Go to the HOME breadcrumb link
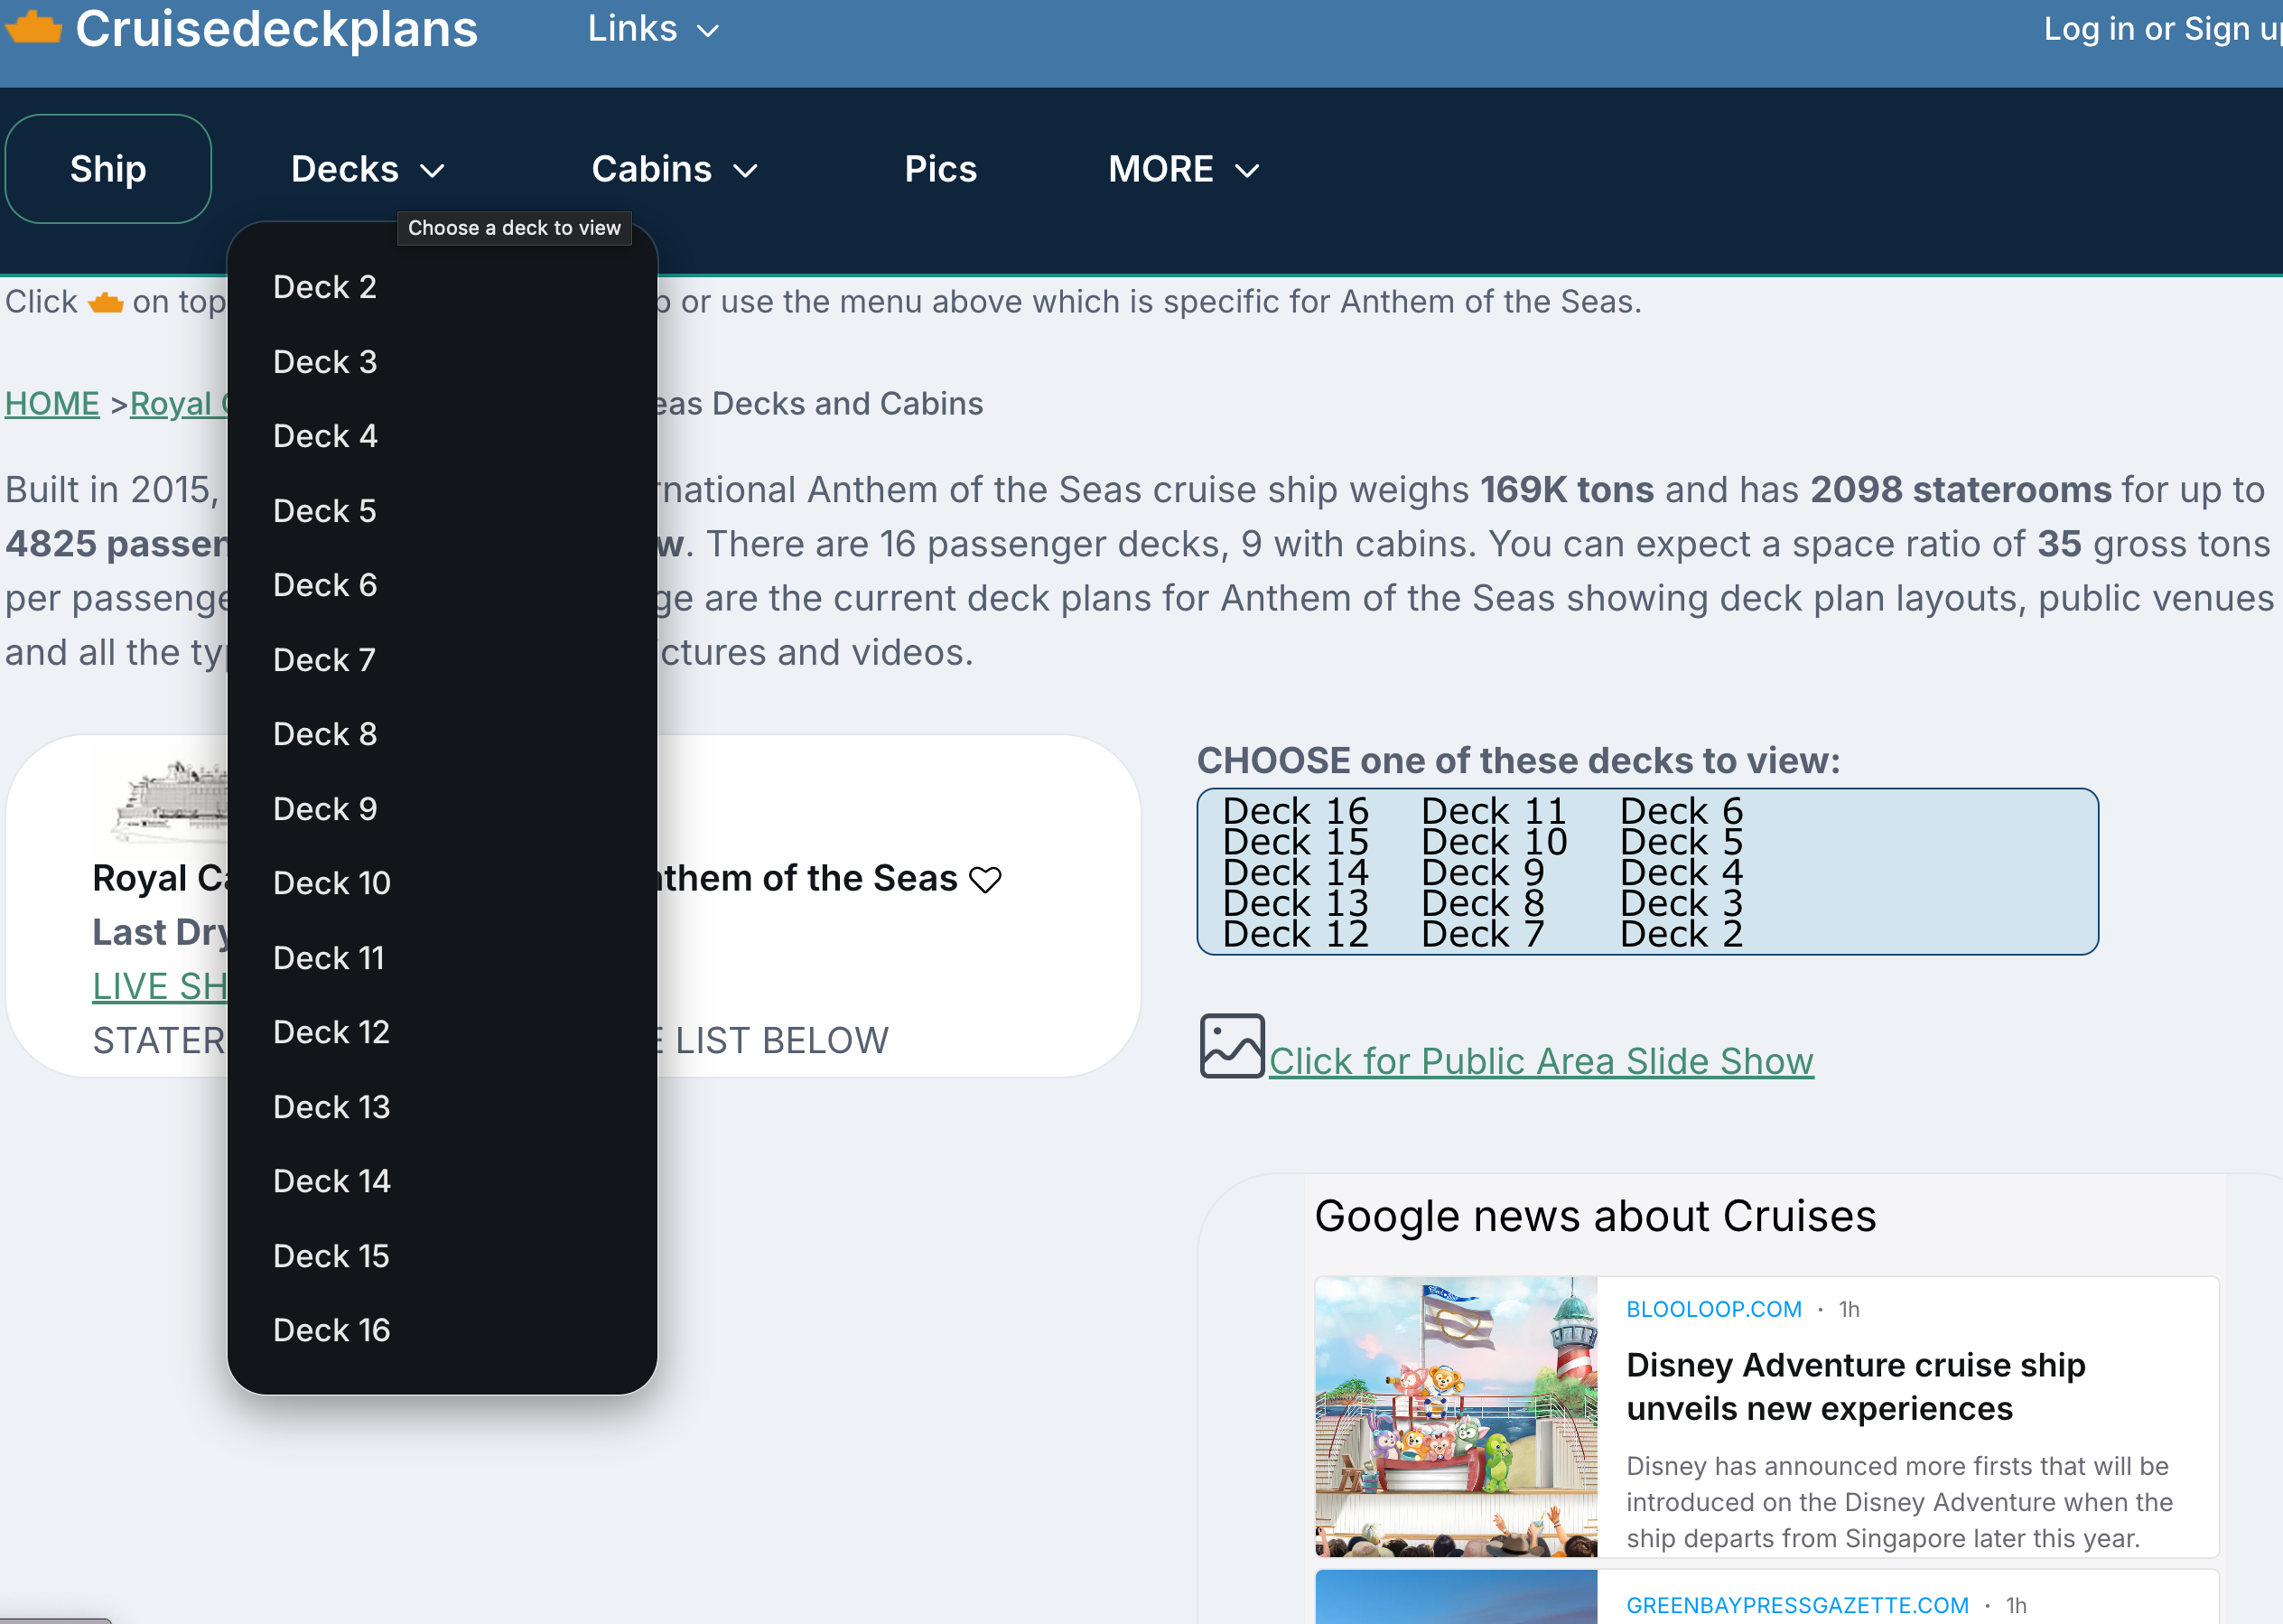Image resolution: width=2283 pixels, height=1624 pixels. [x=52, y=404]
